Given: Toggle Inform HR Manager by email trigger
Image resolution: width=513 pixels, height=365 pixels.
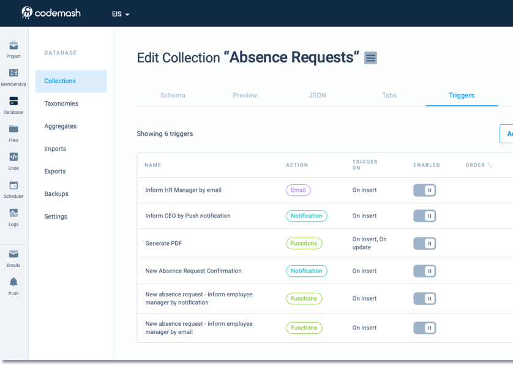Looking at the screenshot, I should [x=425, y=190].
